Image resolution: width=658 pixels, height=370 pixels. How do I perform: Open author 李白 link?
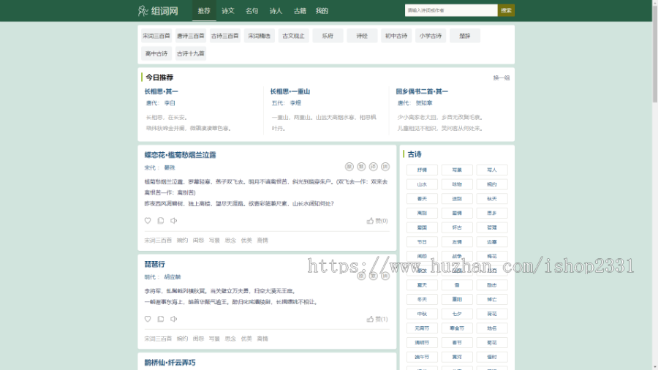[x=170, y=103]
